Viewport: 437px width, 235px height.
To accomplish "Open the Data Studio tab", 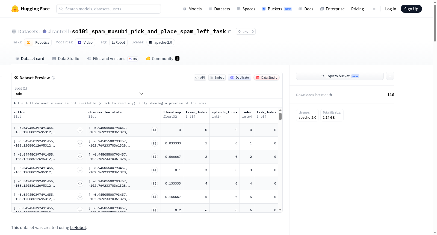I will 66,59.
